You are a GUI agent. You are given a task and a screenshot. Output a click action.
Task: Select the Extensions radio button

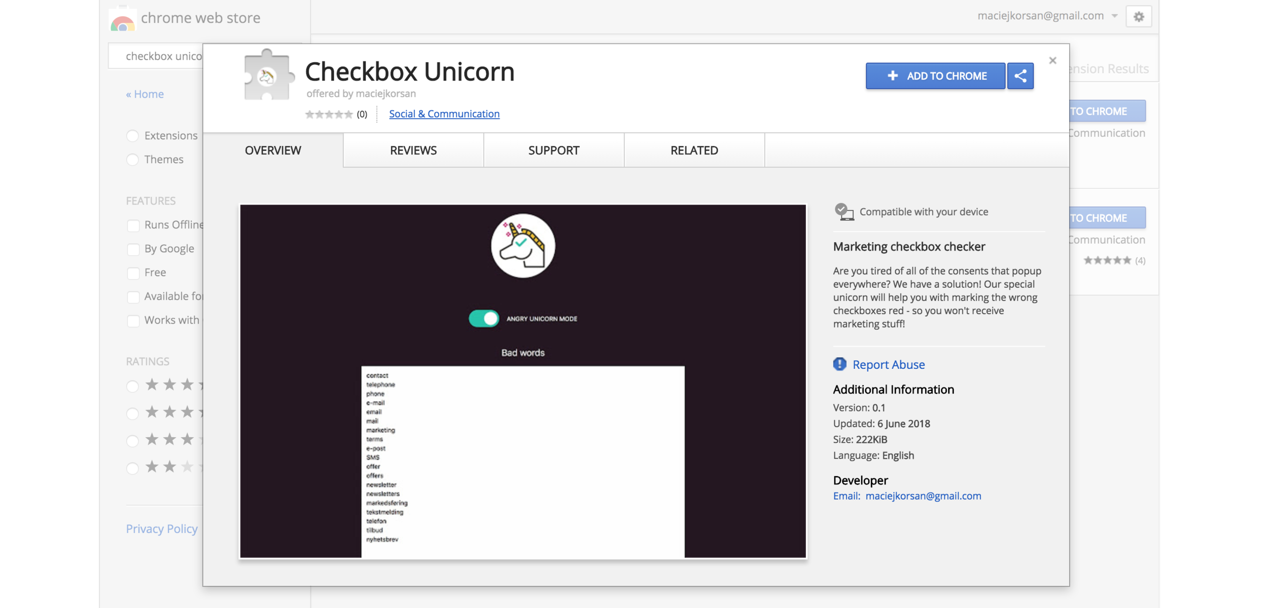tap(132, 136)
